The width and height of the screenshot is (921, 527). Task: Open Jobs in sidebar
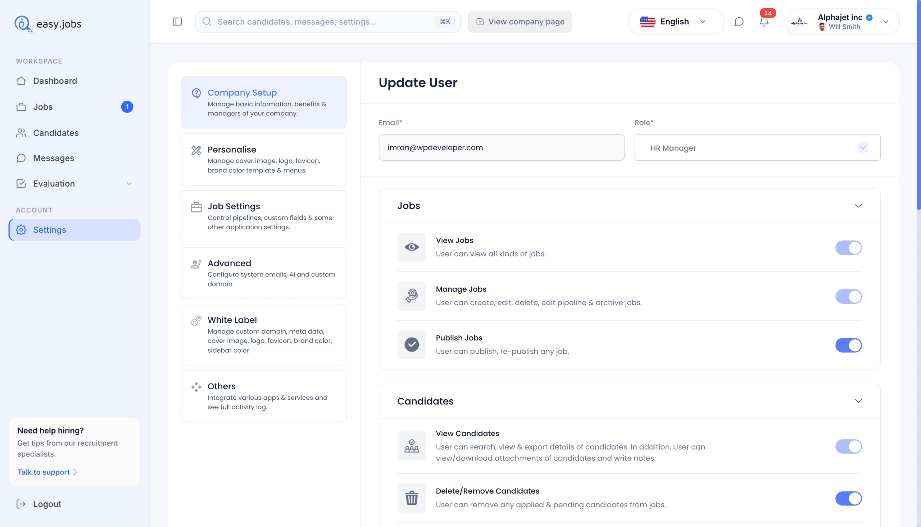(x=74, y=107)
